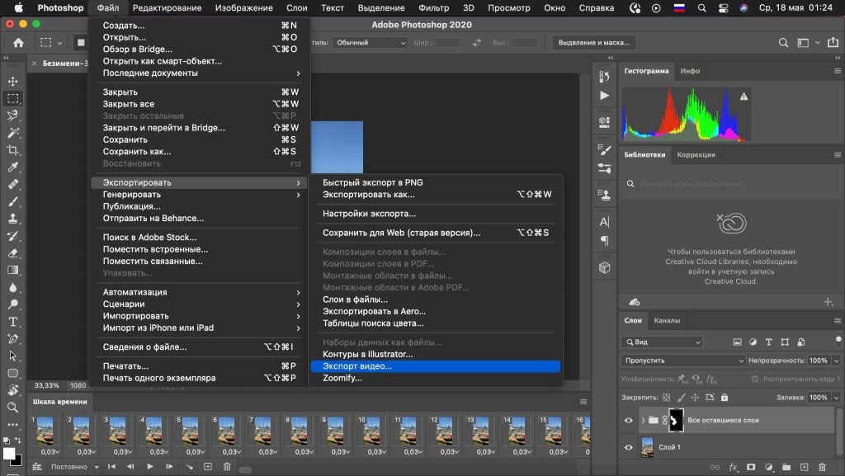Open the "Пропустить" blend mode dropdown
This screenshot has height=476, width=845.
(x=684, y=361)
